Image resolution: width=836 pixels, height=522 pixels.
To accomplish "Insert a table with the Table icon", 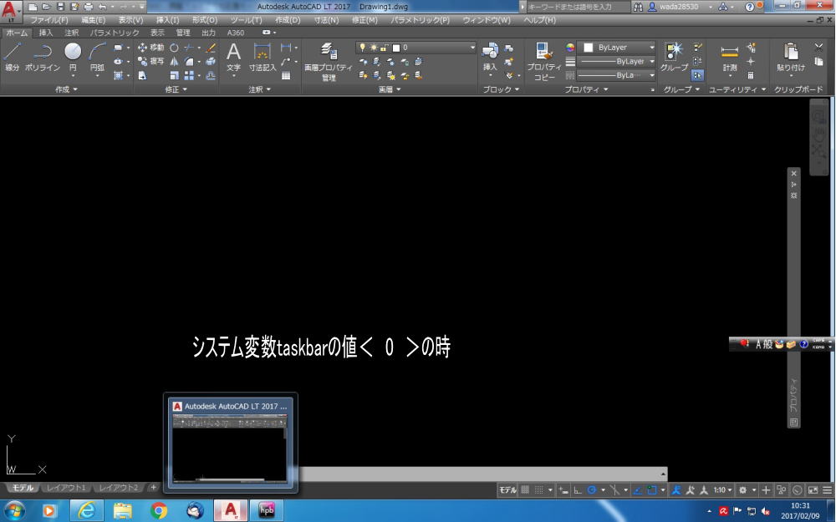I will pos(286,76).
